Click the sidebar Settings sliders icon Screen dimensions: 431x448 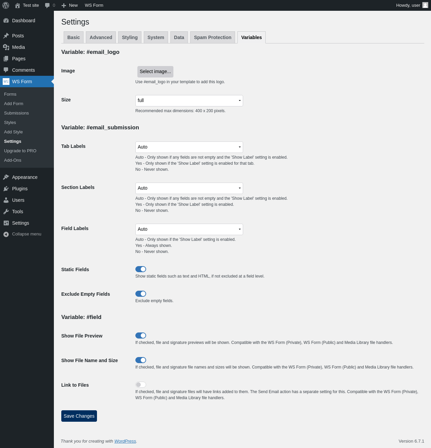click(6, 223)
